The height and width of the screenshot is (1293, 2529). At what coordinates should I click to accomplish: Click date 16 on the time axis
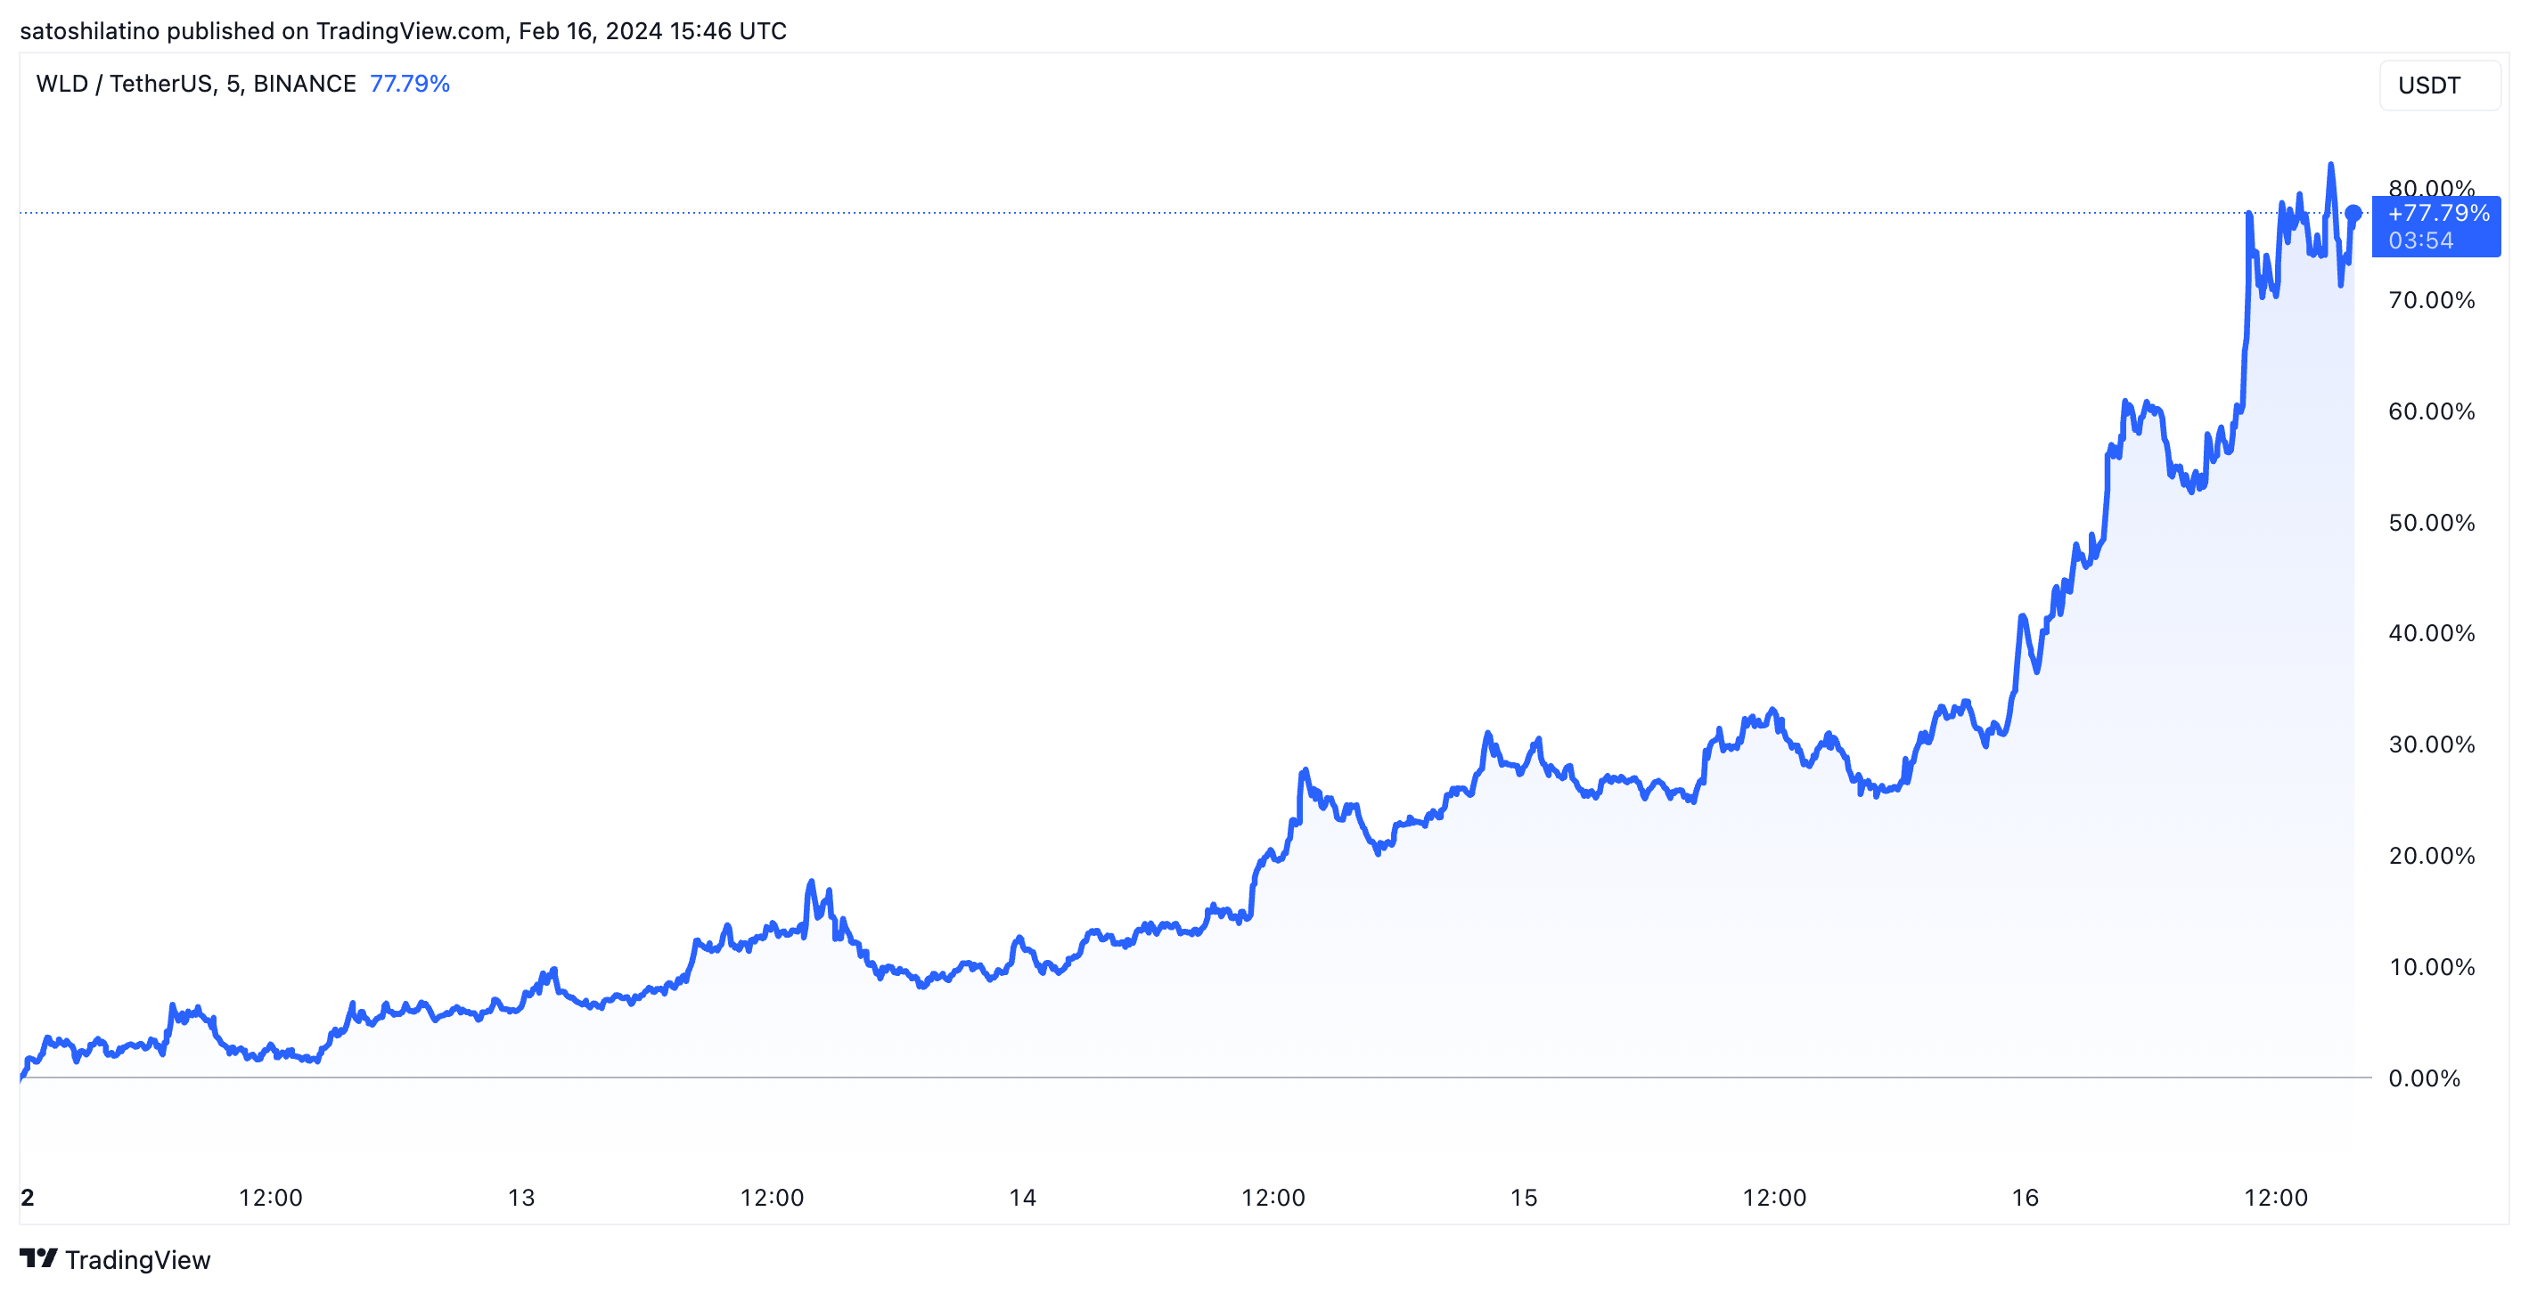click(2025, 1197)
